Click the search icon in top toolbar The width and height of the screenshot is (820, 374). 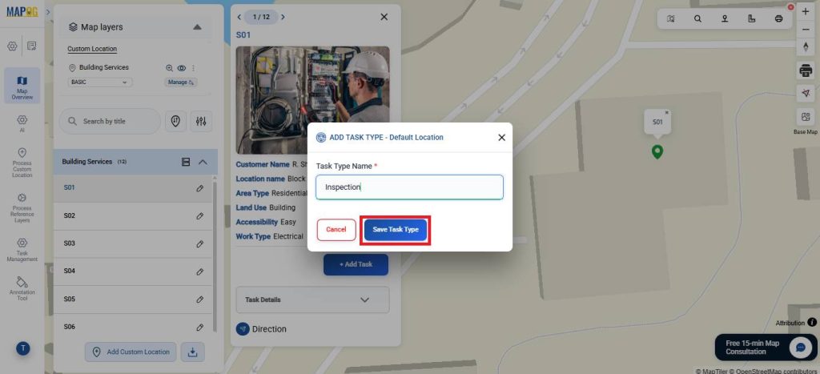pyautogui.click(x=697, y=19)
